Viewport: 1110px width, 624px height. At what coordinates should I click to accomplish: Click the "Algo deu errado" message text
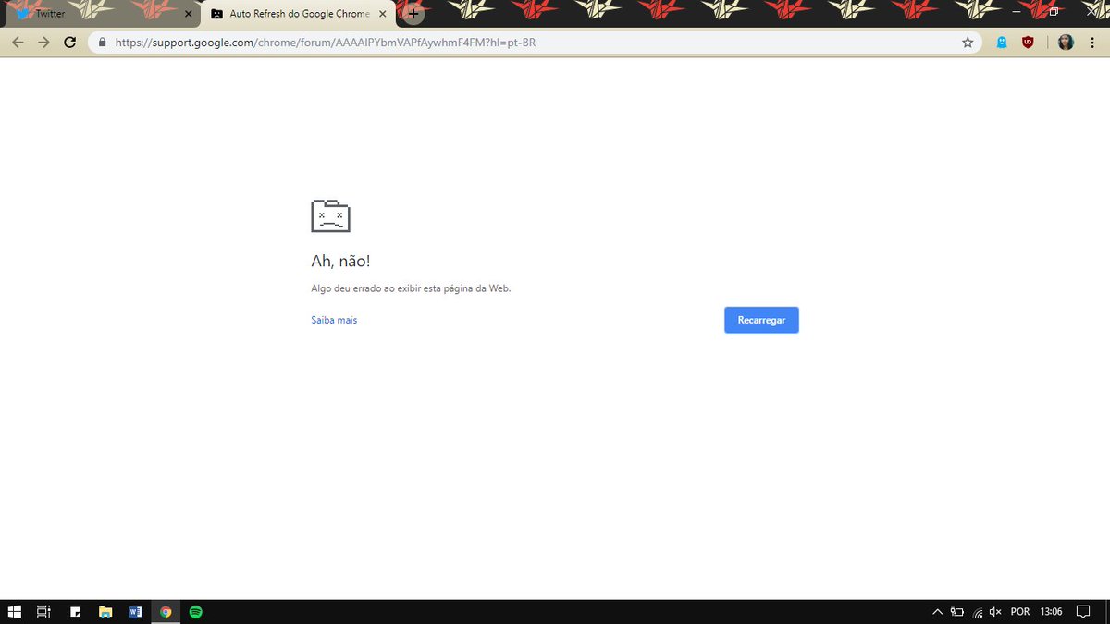click(x=411, y=288)
